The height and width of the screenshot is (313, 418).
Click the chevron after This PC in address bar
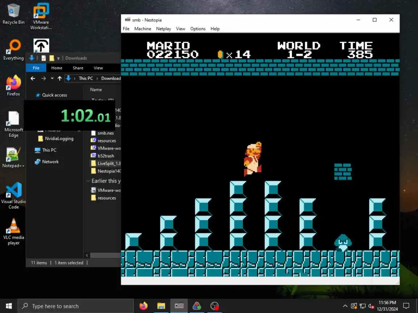click(97, 78)
